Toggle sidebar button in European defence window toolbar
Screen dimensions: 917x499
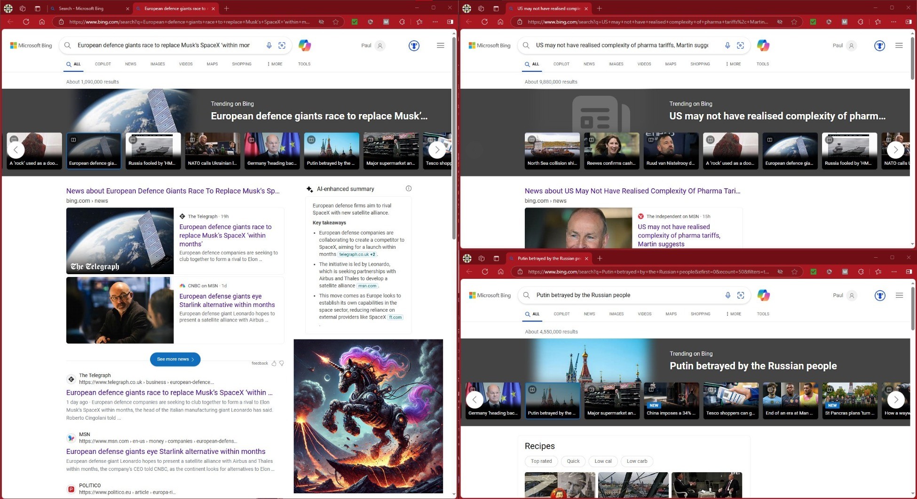pos(450,22)
